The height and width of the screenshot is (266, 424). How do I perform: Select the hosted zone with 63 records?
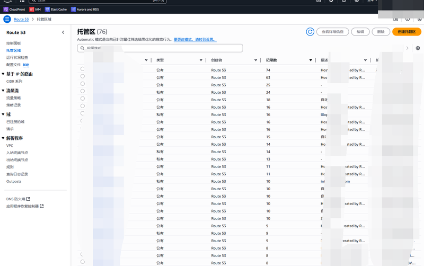[83, 76]
